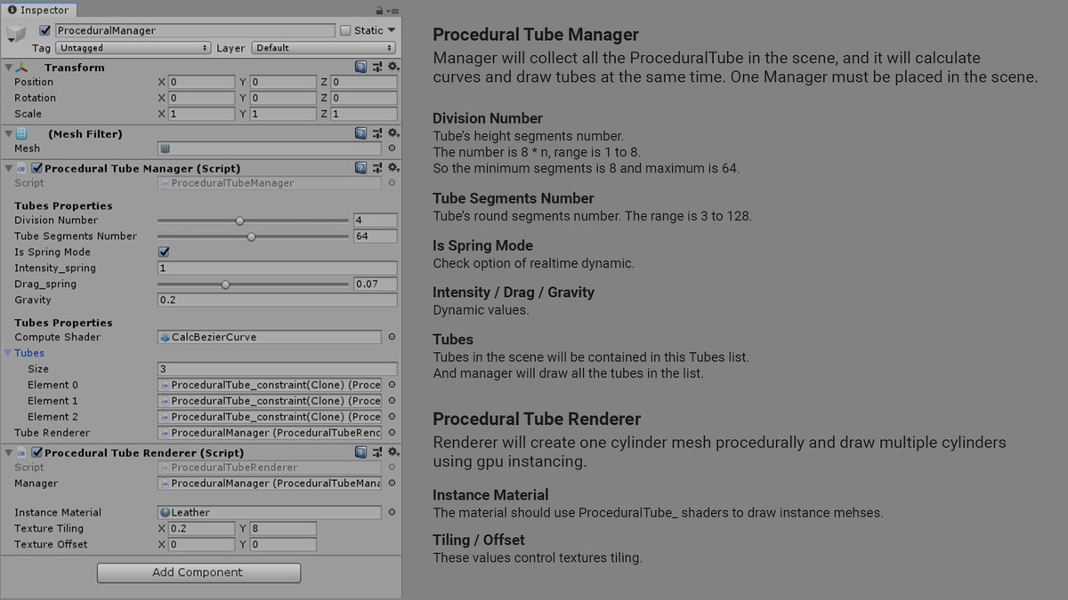Open the GameObject cube icon picker
The width and height of the screenshot is (1068, 600).
(17, 35)
